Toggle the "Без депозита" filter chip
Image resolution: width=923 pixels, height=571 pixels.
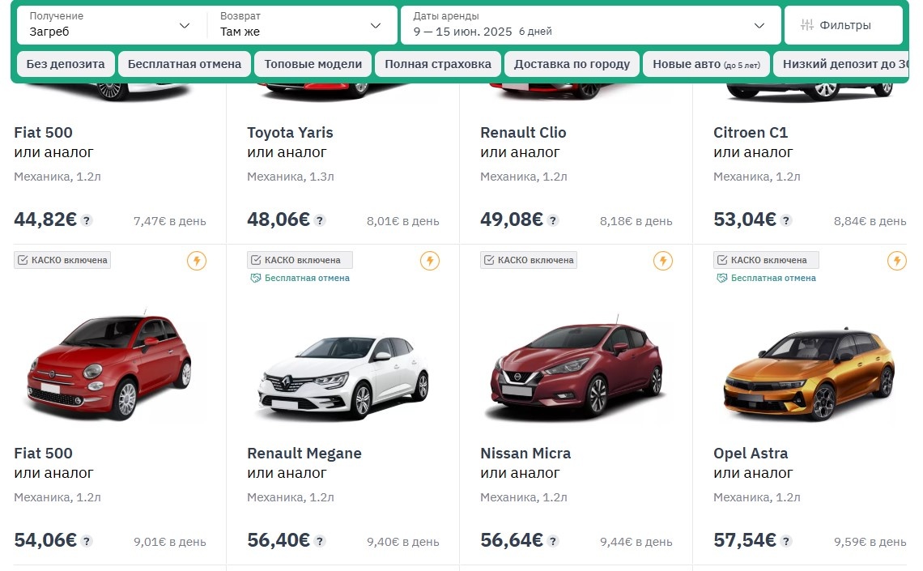(66, 64)
